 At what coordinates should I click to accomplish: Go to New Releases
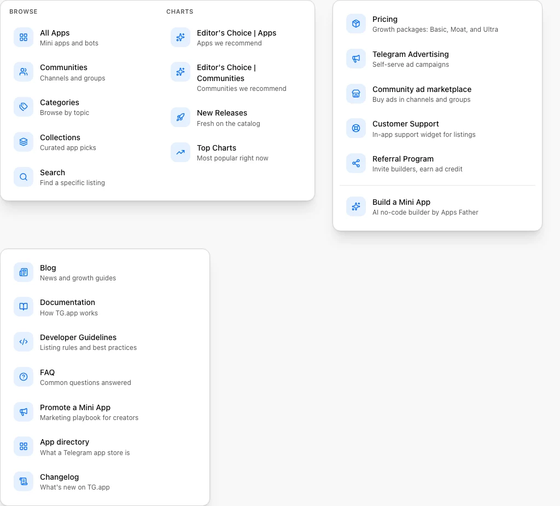coord(236,118)
